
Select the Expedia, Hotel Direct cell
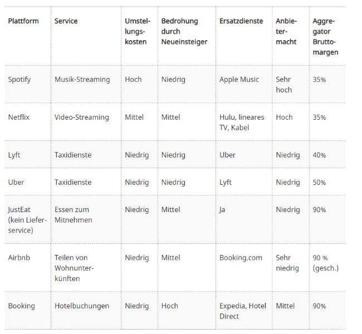click(x=243, y=311)
